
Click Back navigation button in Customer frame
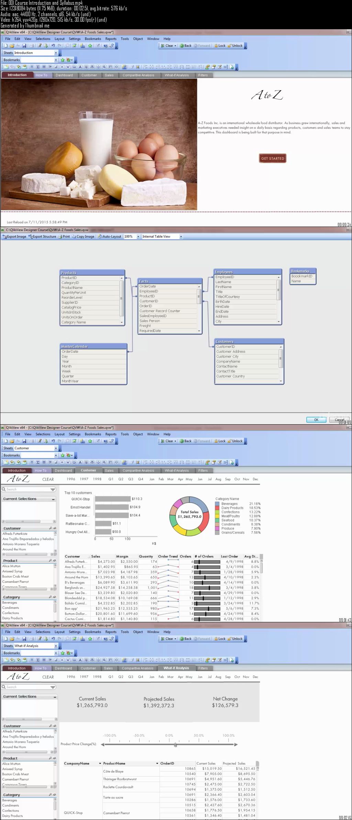coord(186,441)
